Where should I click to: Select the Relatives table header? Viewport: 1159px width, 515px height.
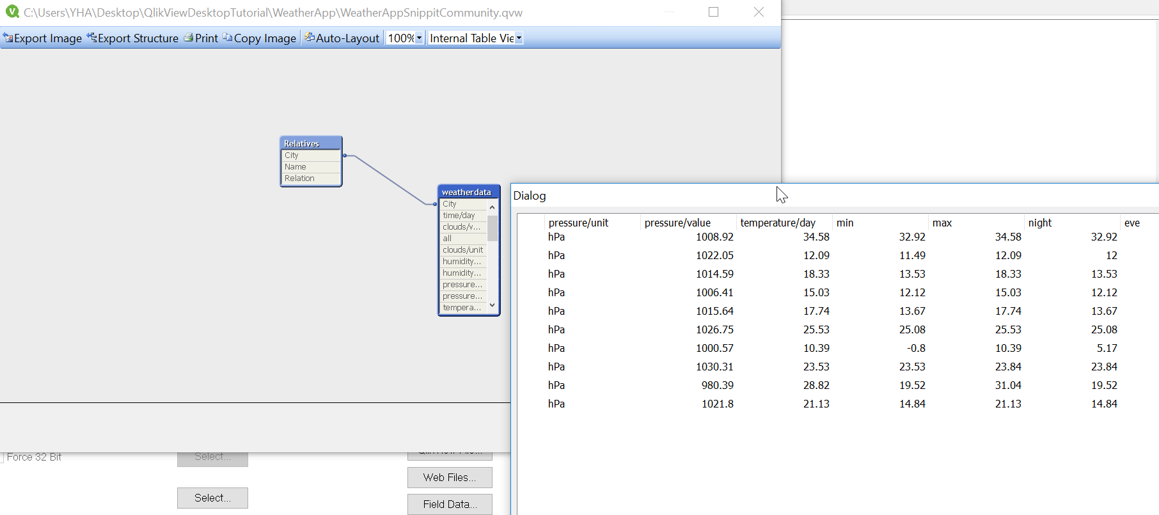(x=311, y=143)
